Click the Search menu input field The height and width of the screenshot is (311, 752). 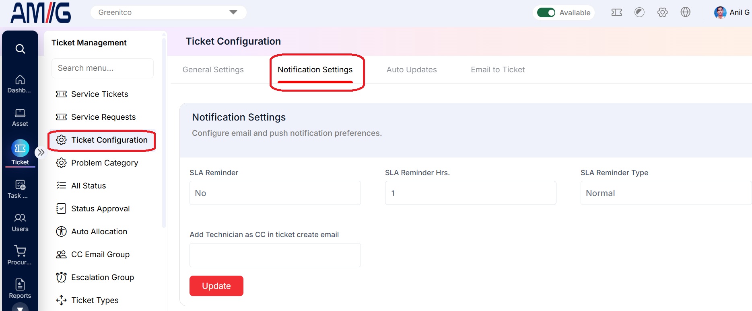103,68
